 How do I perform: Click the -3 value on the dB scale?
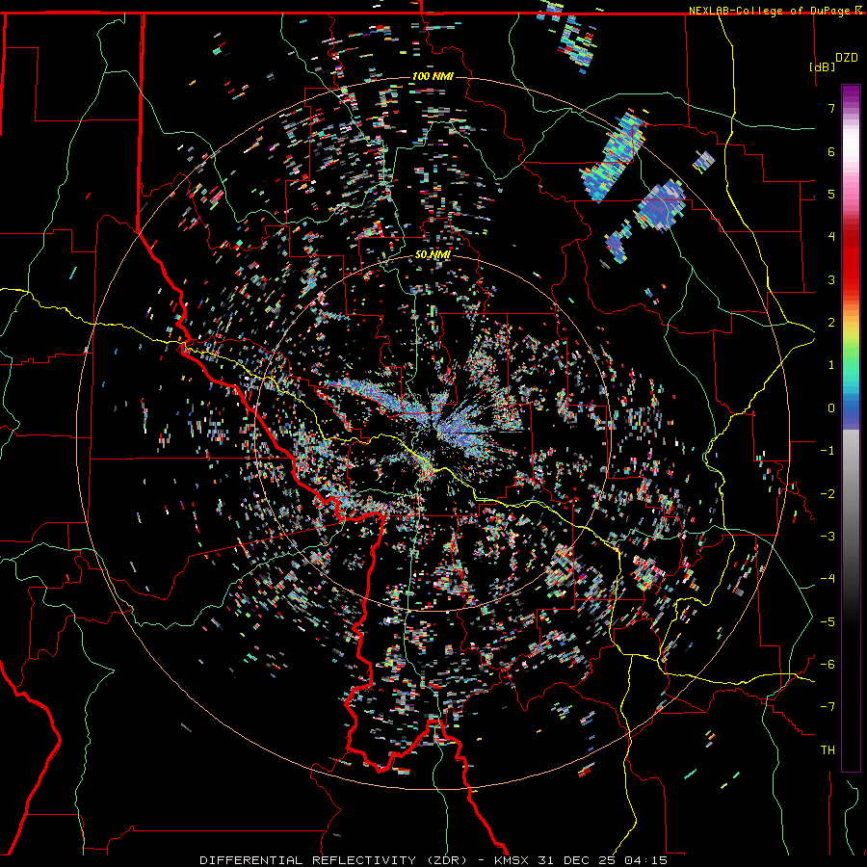pos(828,537)
